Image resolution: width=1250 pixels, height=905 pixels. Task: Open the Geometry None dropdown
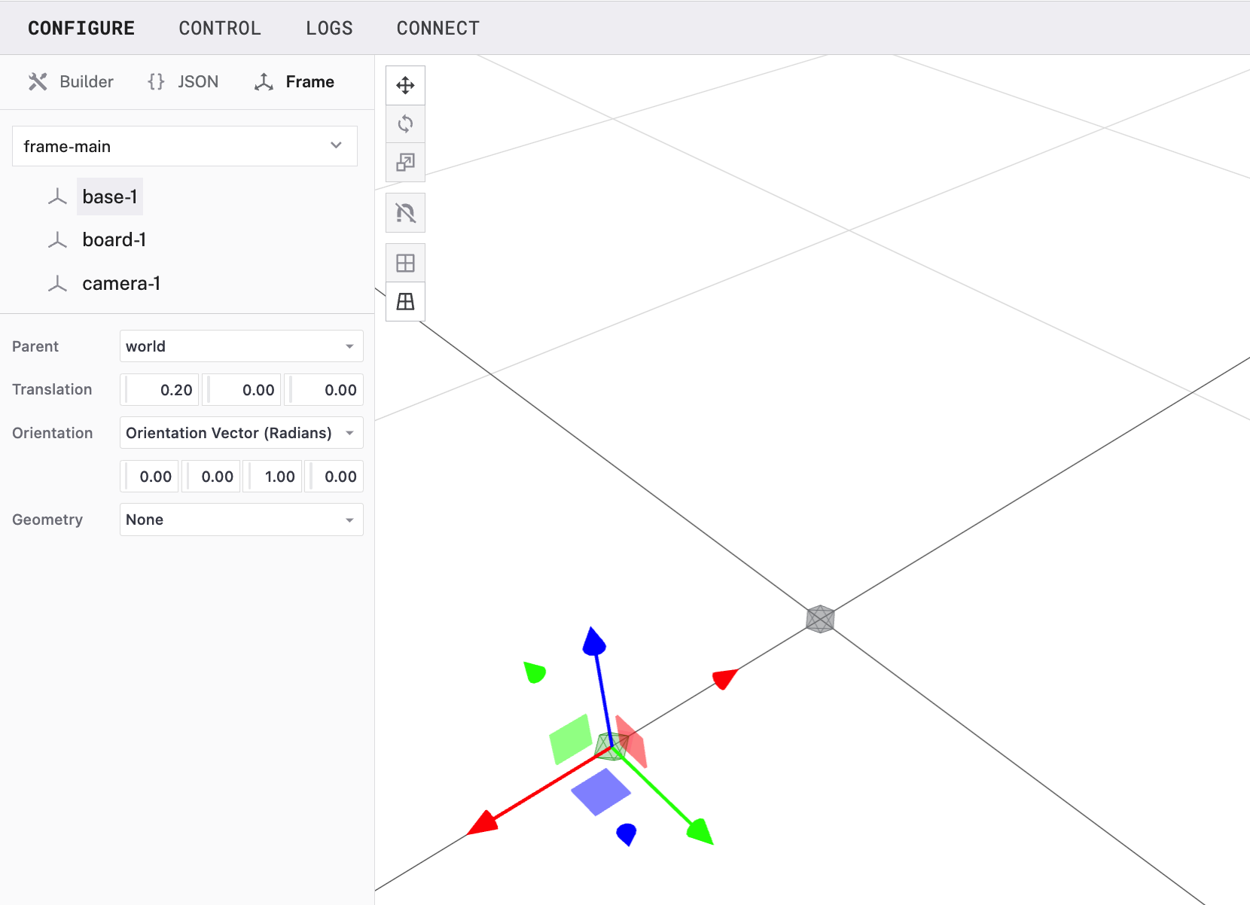[241, 520]
